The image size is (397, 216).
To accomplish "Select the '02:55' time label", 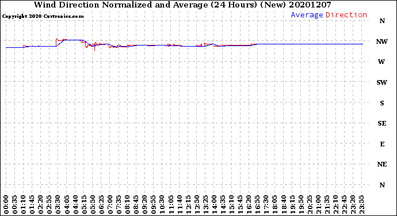I will [49, 204].
